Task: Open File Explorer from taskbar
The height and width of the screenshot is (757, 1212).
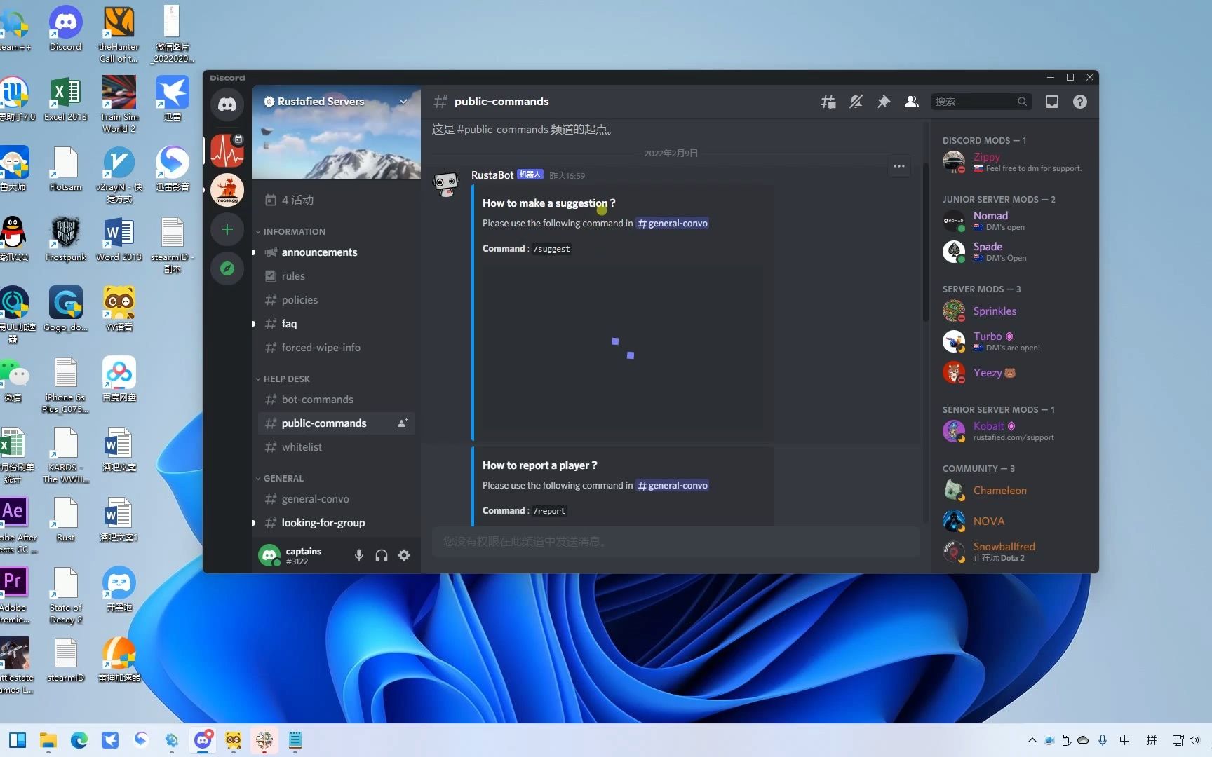Action: pos(48,740)
